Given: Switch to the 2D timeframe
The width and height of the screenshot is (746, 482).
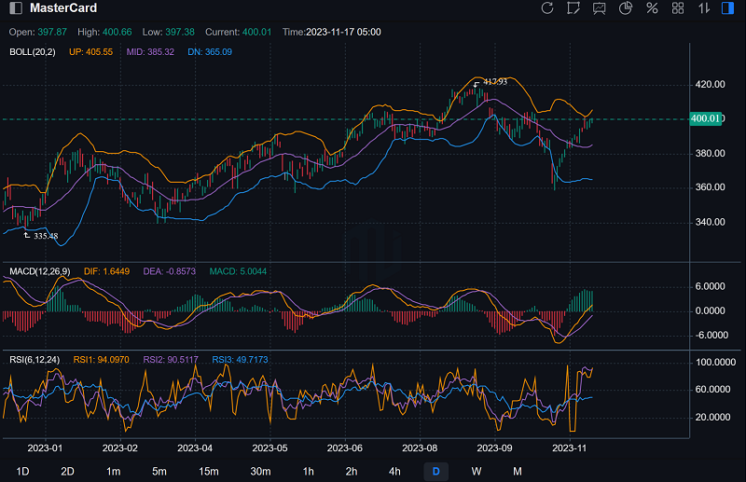Looking at the screenshot, I should (x=67, y=471).
